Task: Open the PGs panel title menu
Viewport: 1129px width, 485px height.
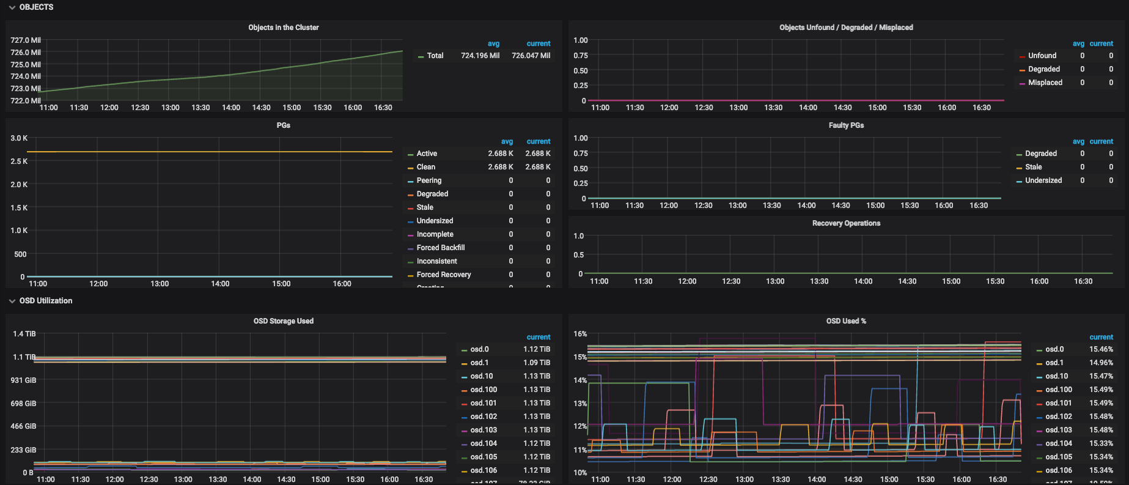Action: tap(283, 125)
